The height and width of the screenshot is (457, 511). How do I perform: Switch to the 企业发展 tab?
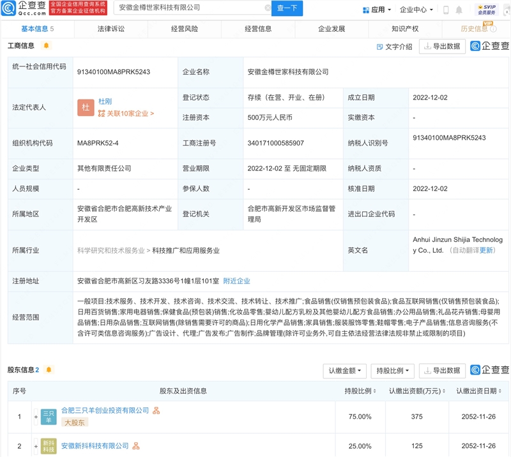[x=332, y=29]
